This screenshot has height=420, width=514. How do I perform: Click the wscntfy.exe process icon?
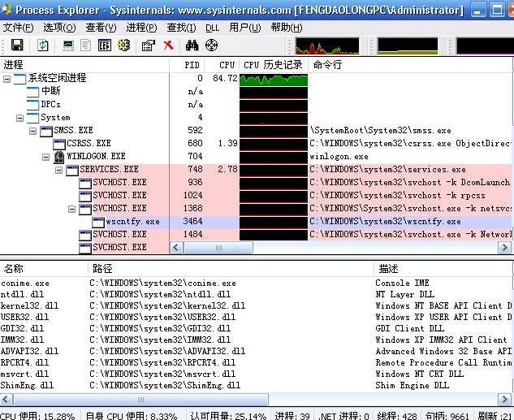tap(98, 223)
